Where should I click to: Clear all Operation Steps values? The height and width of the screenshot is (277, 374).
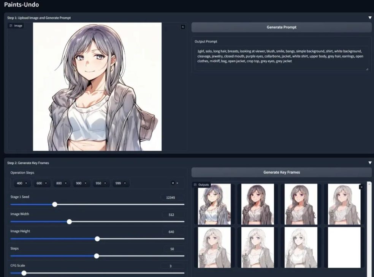point(173,183)
